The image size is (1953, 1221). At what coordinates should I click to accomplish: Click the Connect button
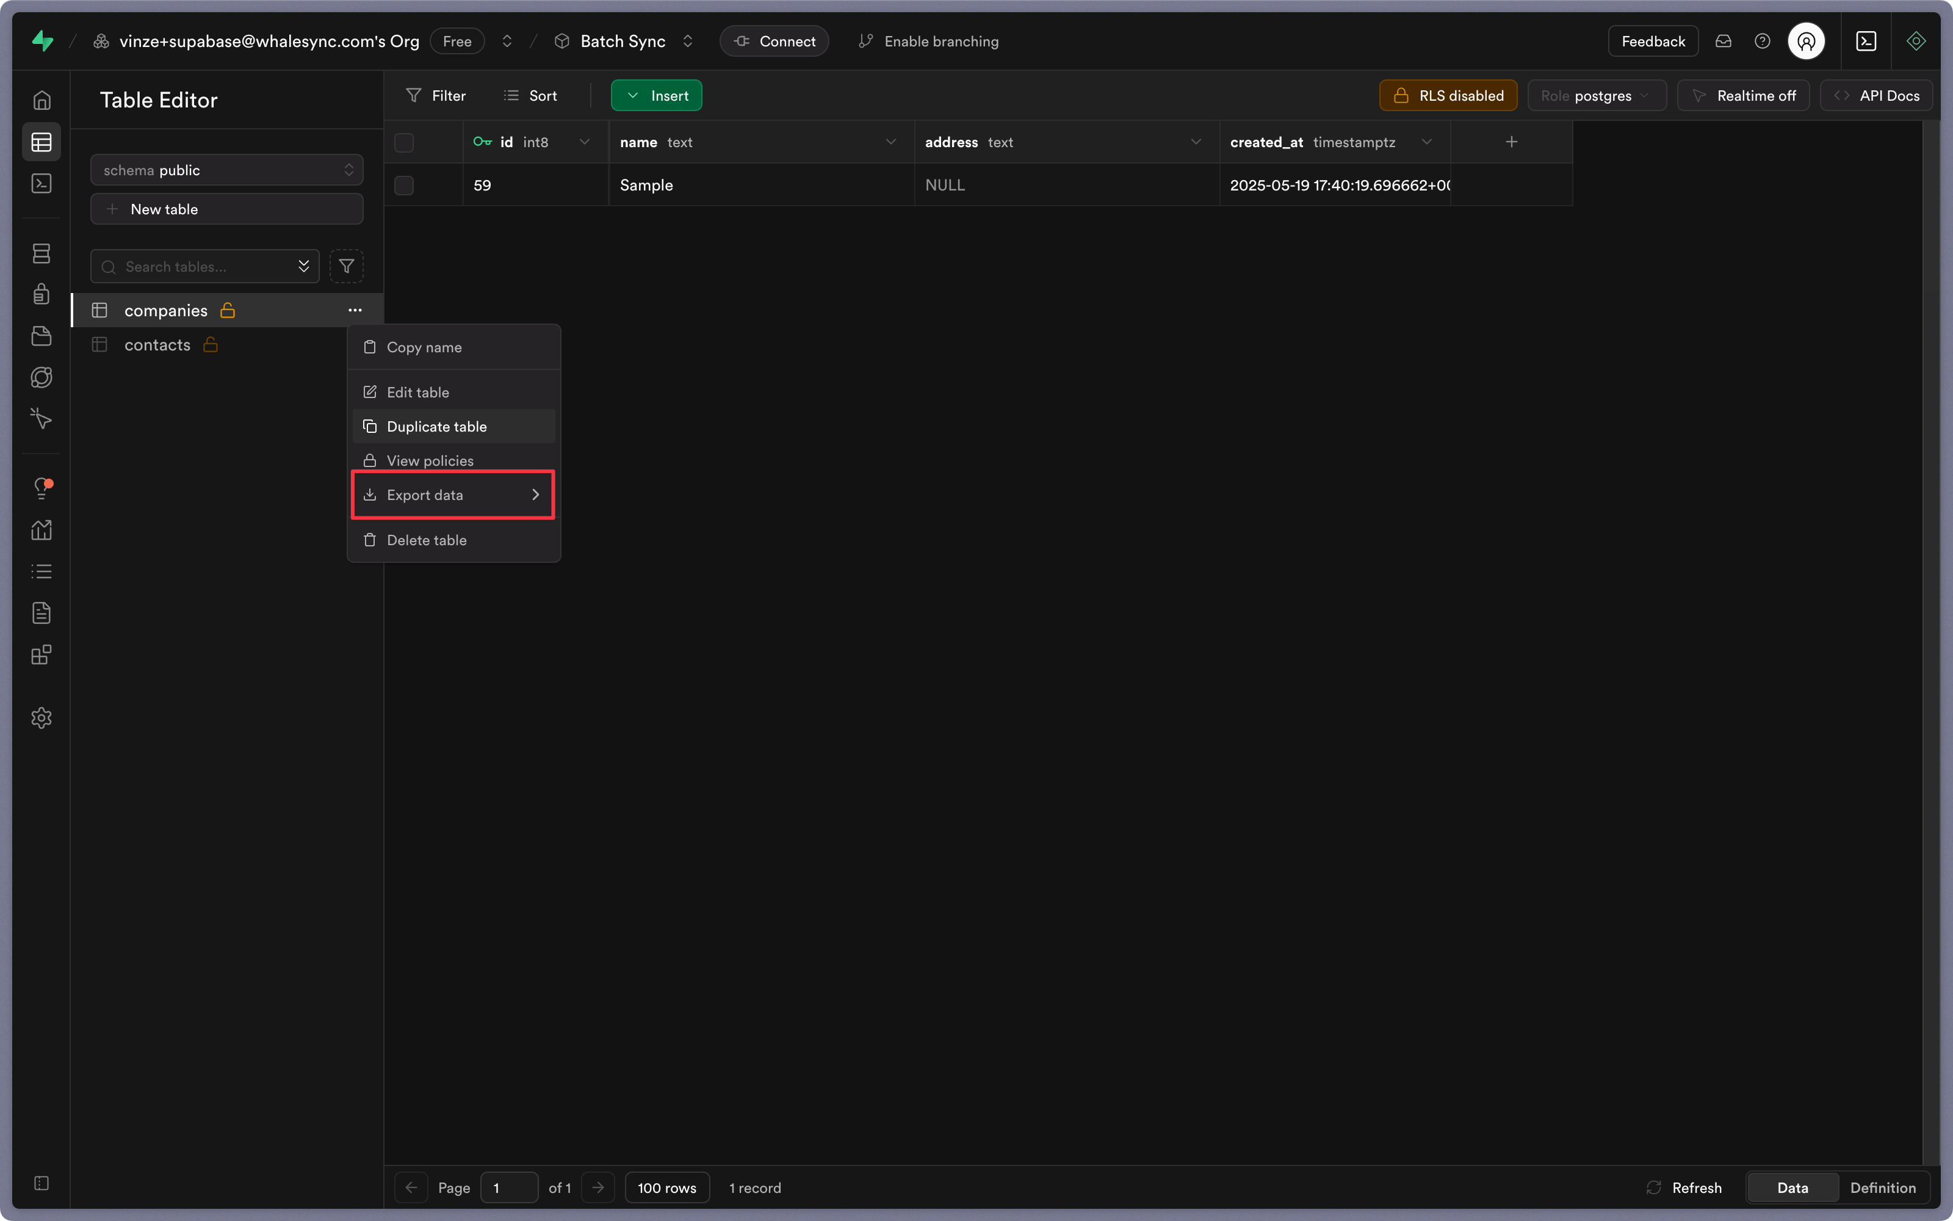(774, 41)
